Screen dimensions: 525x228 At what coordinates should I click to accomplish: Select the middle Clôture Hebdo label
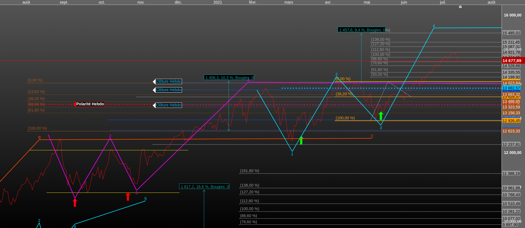tap(169, 90)
